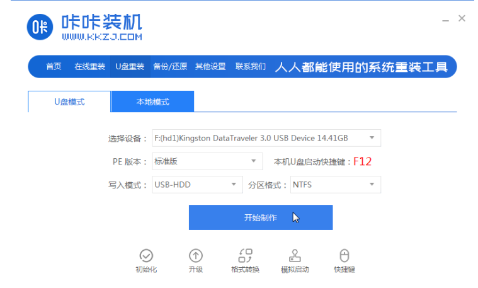Screen dimensions: 478x288
Task: Open 其他设置 menu item
Action: (210, 66)
